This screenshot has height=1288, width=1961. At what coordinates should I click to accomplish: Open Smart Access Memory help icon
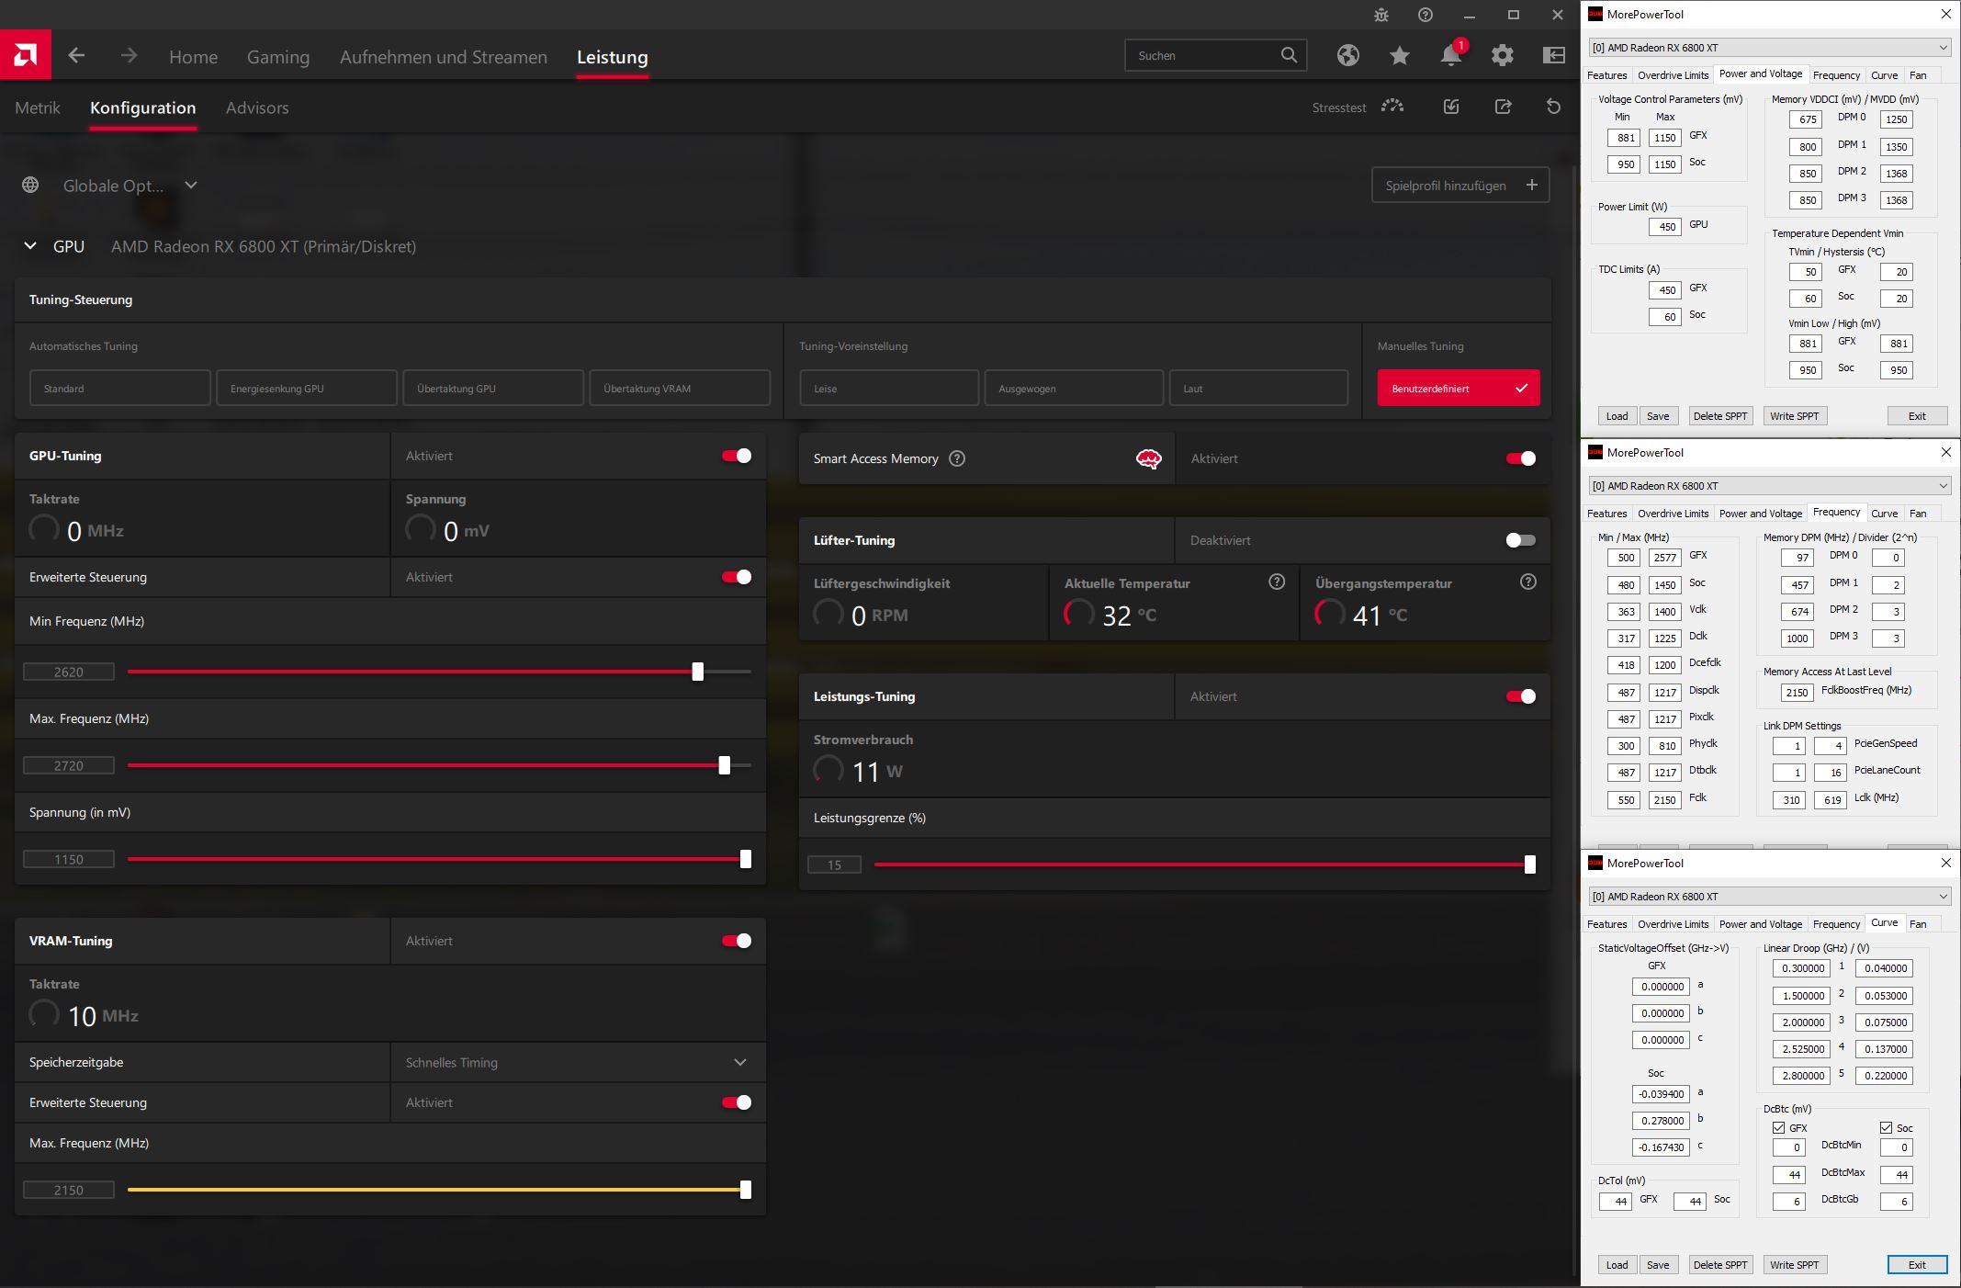pyautogui.click(x=957, y=458)
